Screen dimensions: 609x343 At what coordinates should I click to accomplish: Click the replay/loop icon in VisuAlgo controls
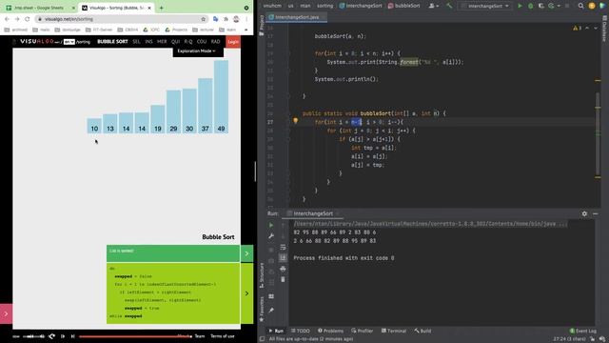point(51,336)
